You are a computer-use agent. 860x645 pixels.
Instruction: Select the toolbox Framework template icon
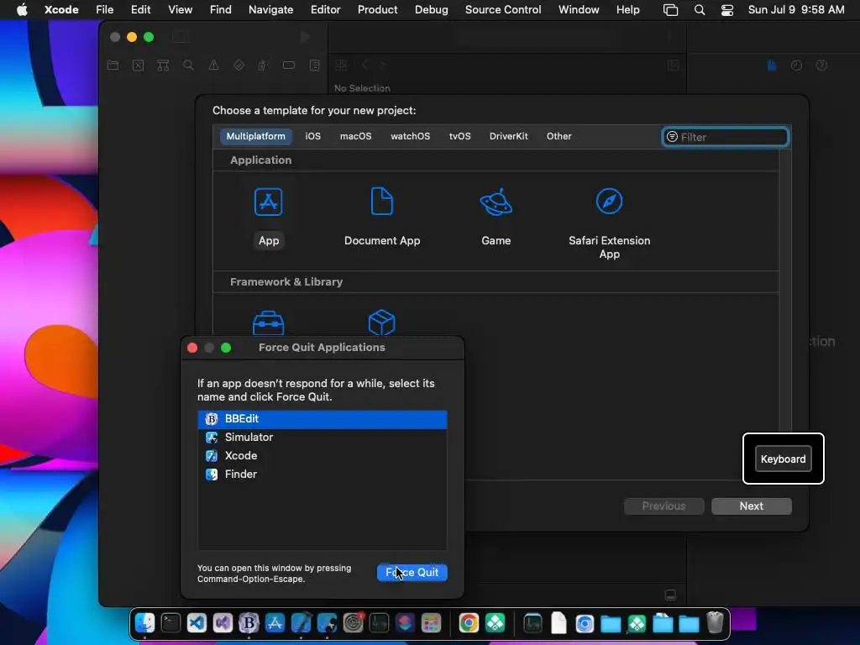click(x=268, y=323)
